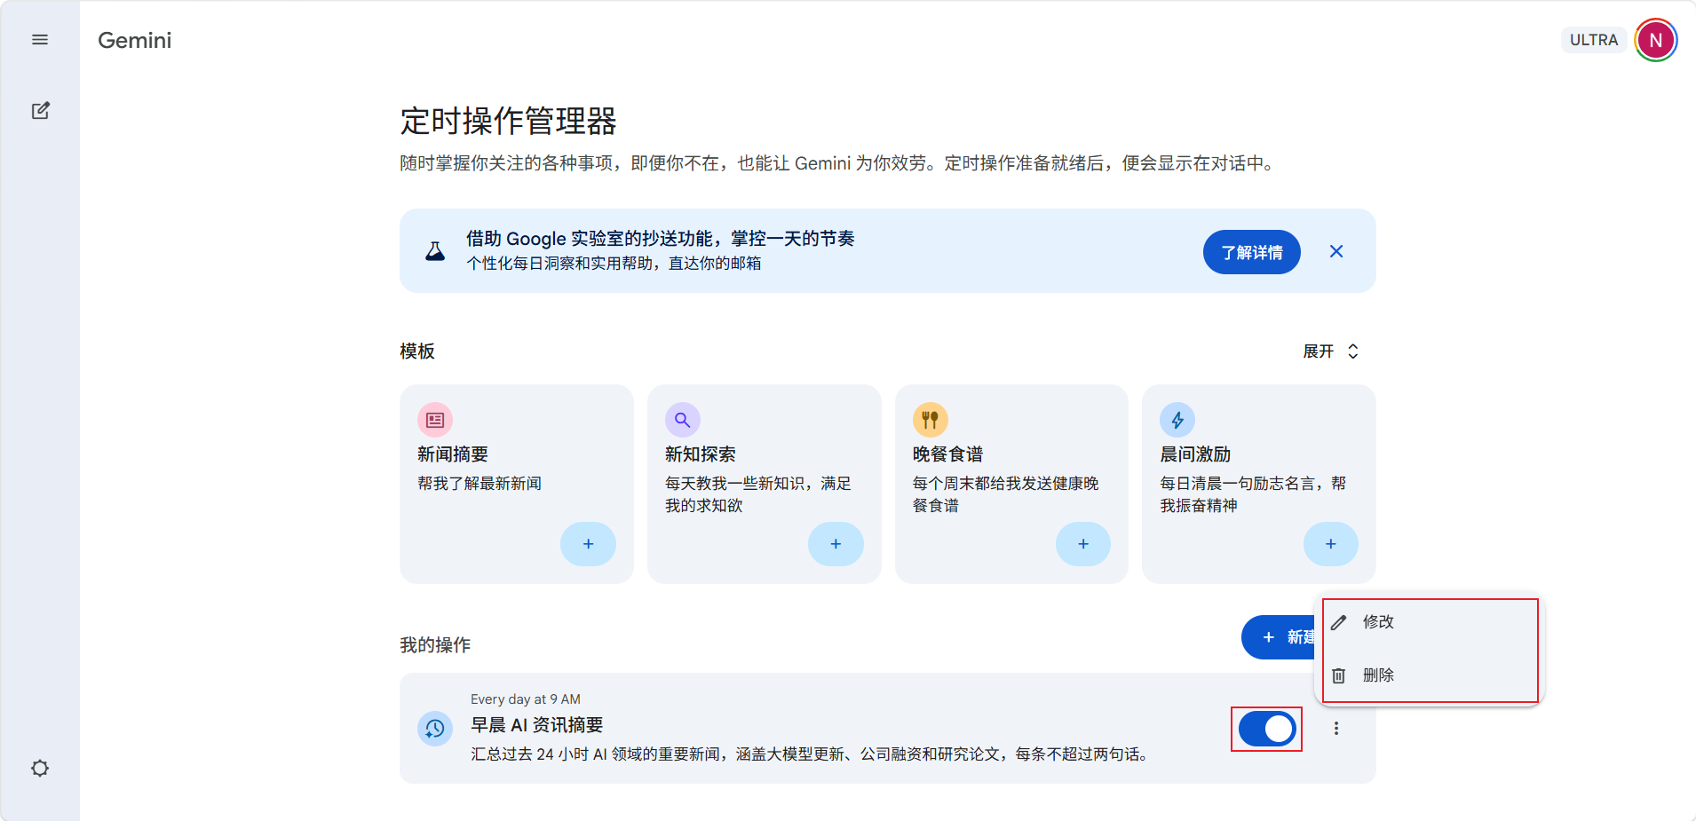Click 帮我了解最新新闻 description
1696x821 pixels.
click(479, 484)
